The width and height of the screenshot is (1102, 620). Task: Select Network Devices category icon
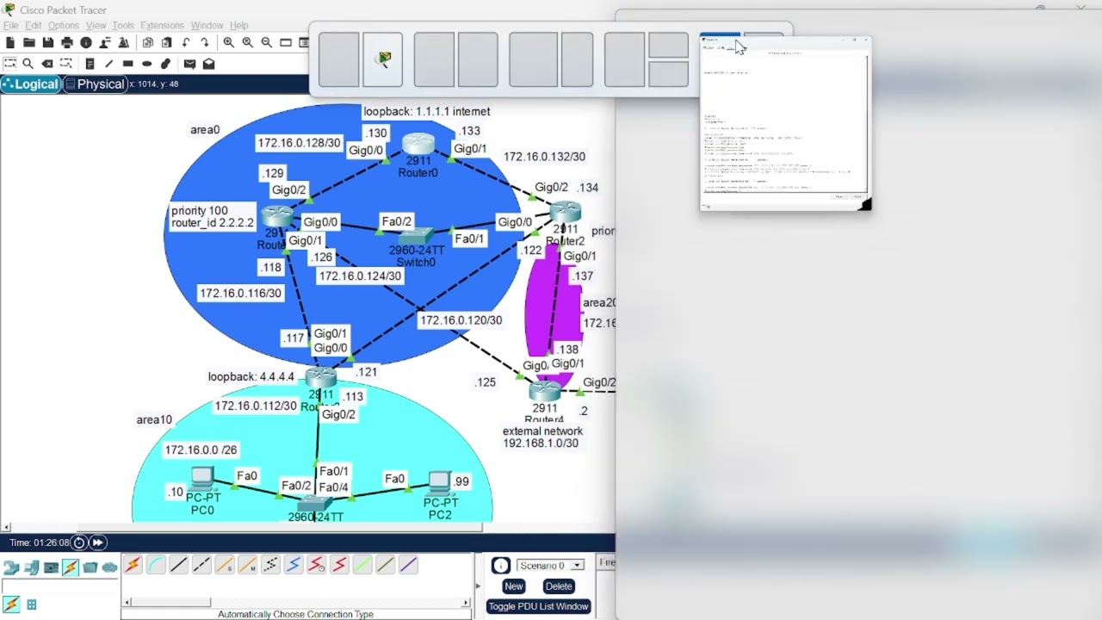tap(11, 567)
